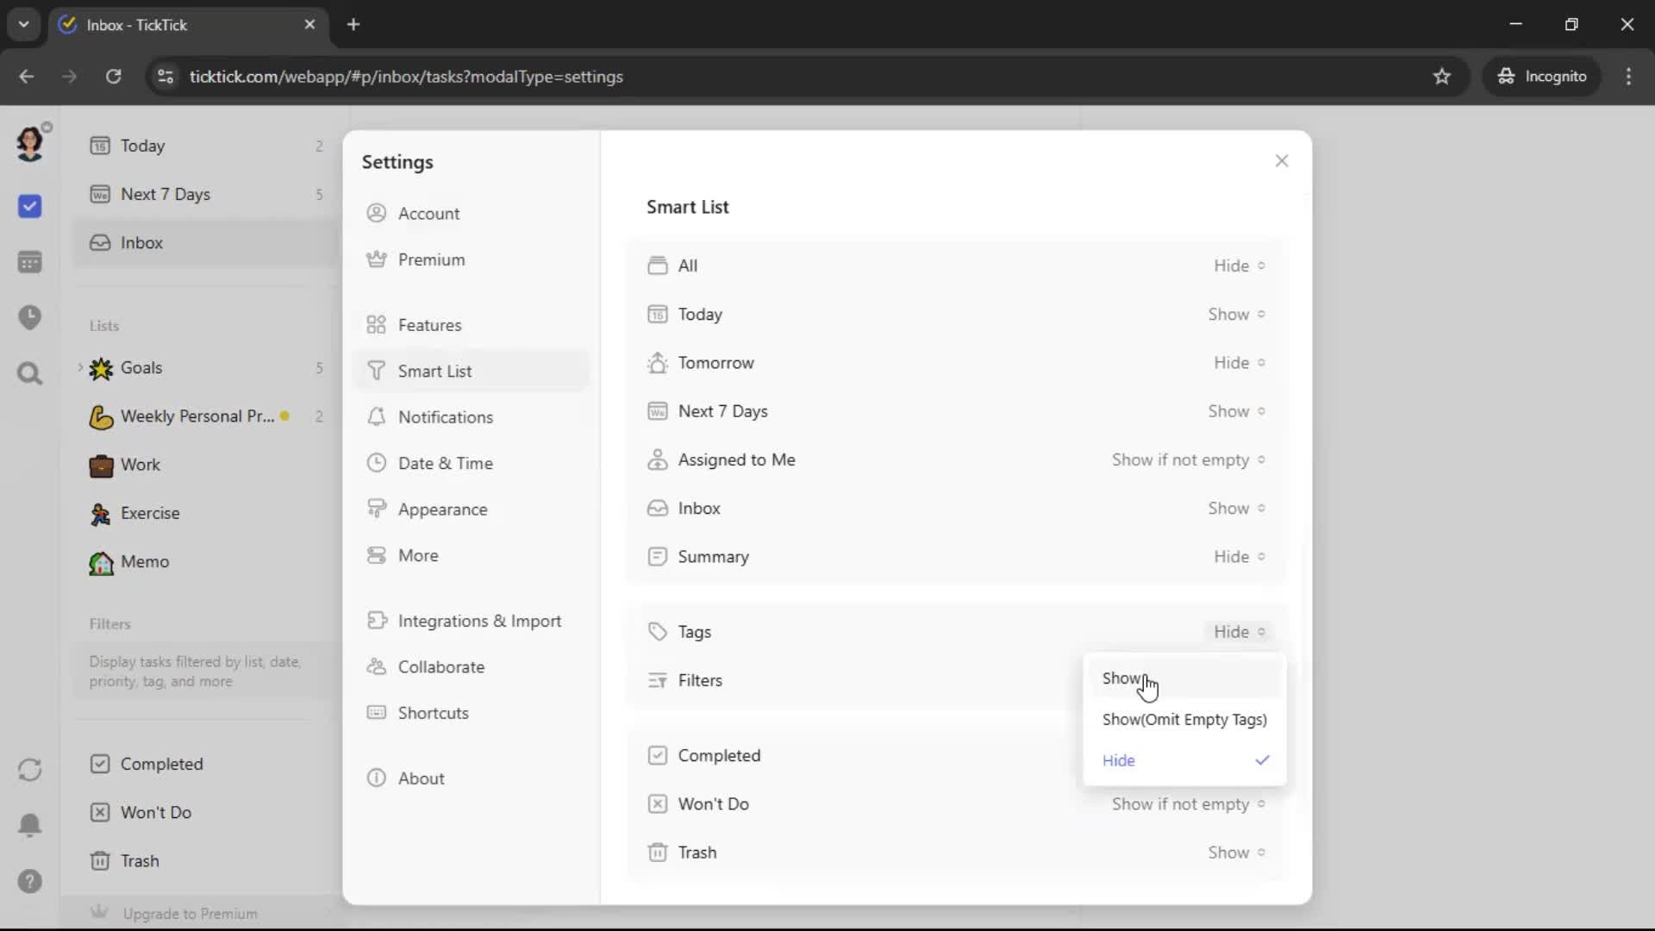Click the browser address bar URL
Viewport: 1655px width, 931px height.
point(405,77)
